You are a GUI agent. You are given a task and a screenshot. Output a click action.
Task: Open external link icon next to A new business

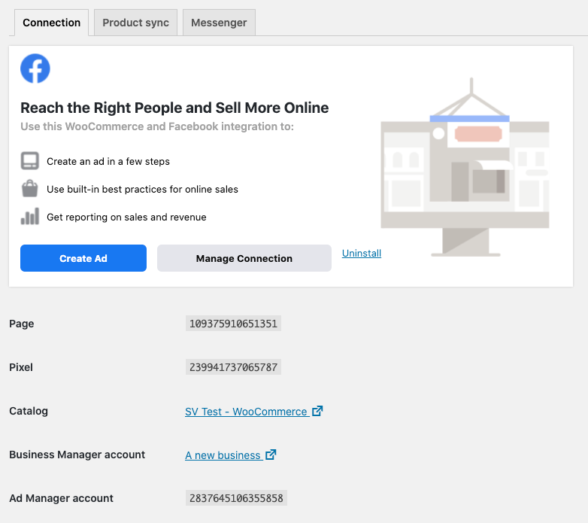point(271,455)
